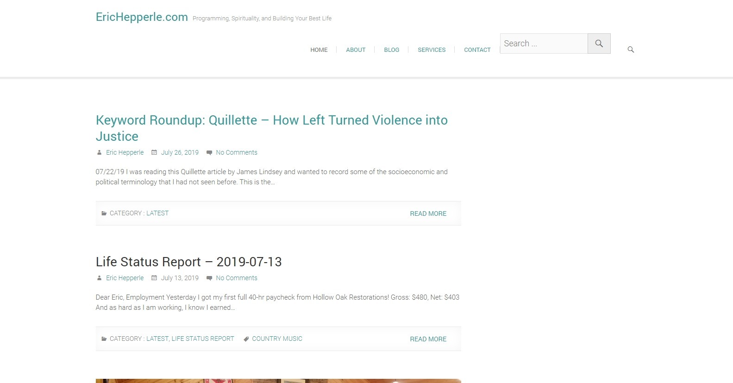Click the author icon beside Life Status Report post

(x=99, y=278)
